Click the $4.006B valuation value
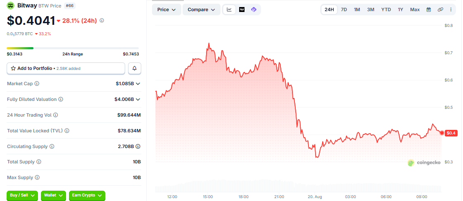Image resolution: width=463 pixels, height=201 pixels. [124, 99]
